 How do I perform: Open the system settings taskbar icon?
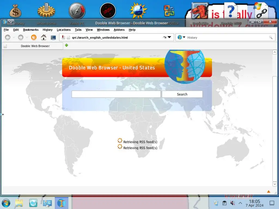coord(47,203)
